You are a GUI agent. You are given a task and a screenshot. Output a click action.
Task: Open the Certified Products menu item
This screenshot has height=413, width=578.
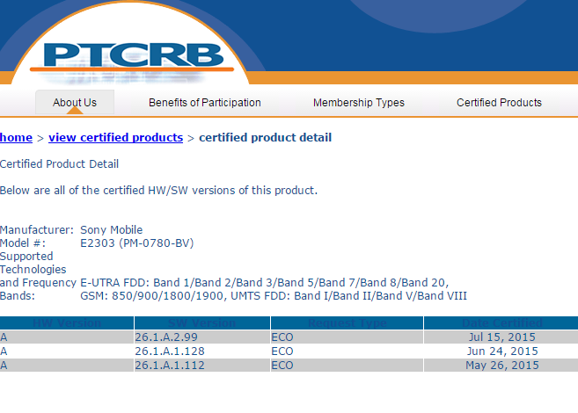coord(499,103)
